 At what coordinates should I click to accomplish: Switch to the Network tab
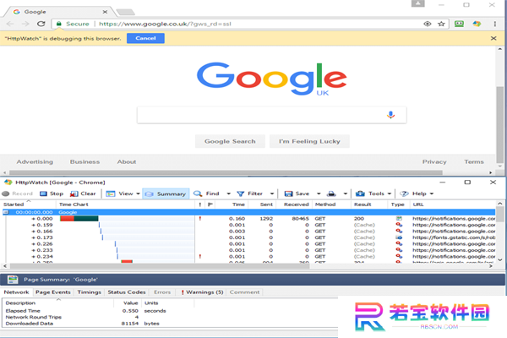coord(17,292)
